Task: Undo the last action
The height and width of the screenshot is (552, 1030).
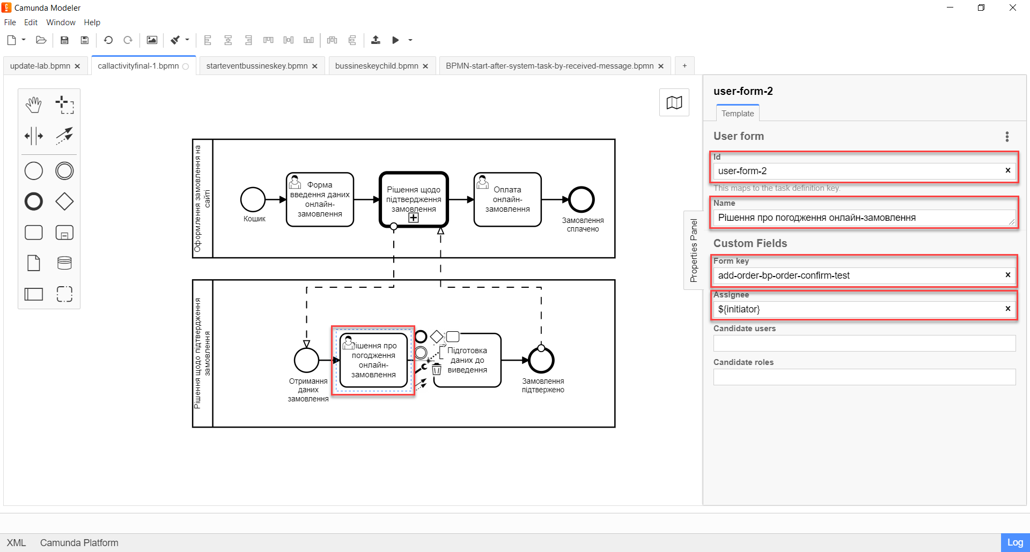Action: (108, 40)
